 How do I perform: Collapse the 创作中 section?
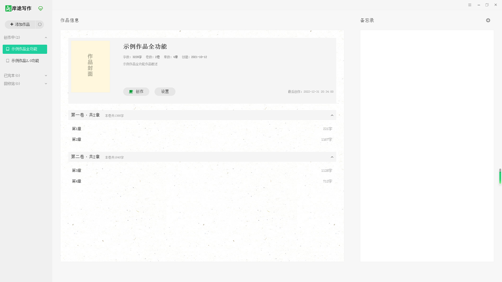[46, 38]
